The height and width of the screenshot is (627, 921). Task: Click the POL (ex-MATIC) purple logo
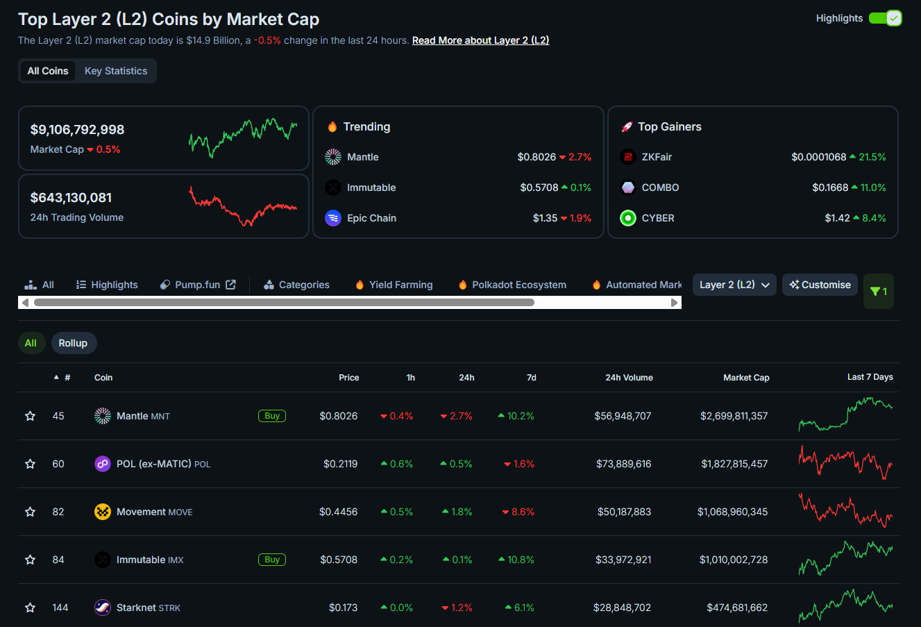[103, 464]
